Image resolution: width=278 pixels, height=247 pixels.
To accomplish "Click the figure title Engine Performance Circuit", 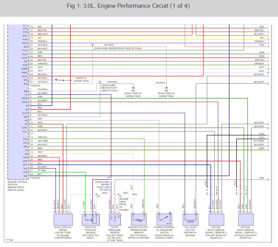I will (x=128, y=6).
